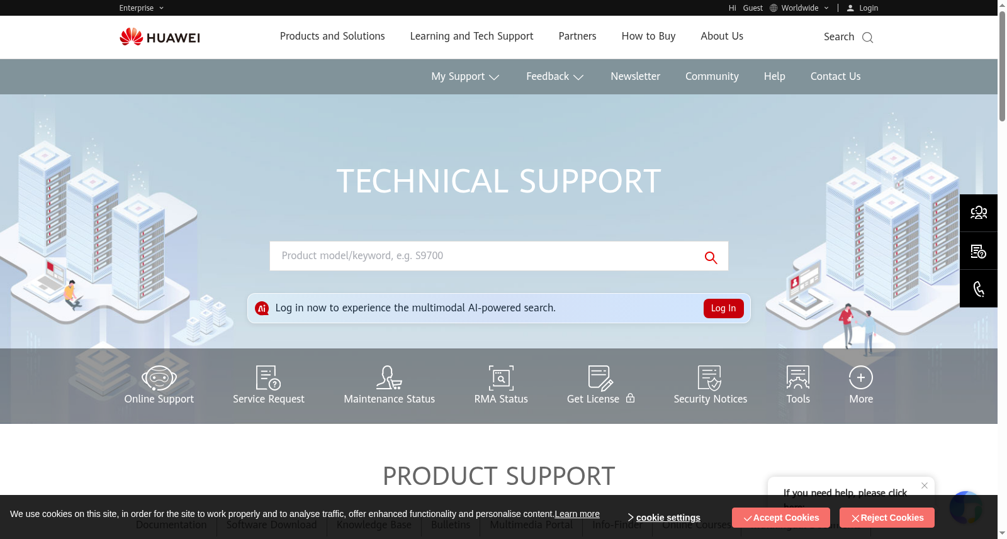Submit search with the red magnifier icon
This screenshot has height=539, width=1007.
pos(711,257)
